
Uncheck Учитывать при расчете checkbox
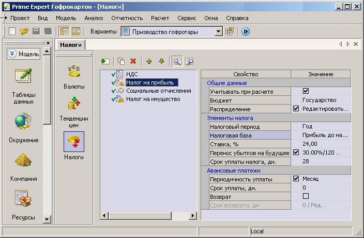(306, 91)
